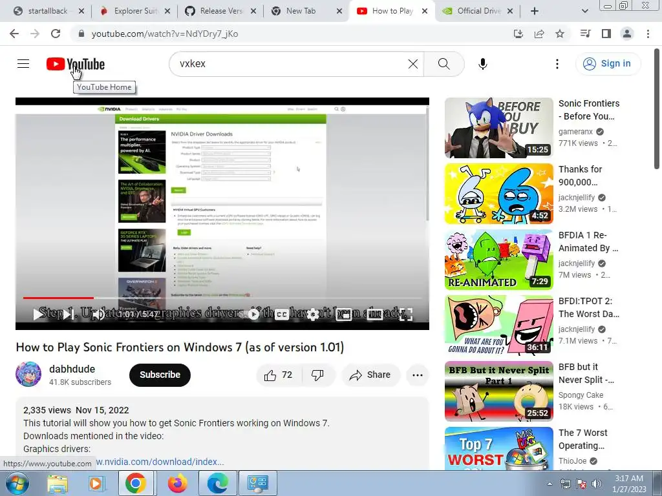Screen dimensions: 662x496
Task: Open YouTube settings three-dot menu
Action: (557, 64)
